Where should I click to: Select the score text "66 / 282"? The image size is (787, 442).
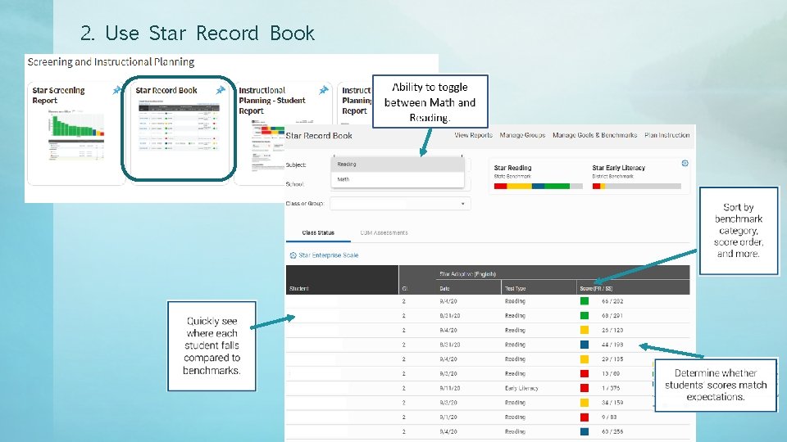pyautogui.click(x=612, y=301)
